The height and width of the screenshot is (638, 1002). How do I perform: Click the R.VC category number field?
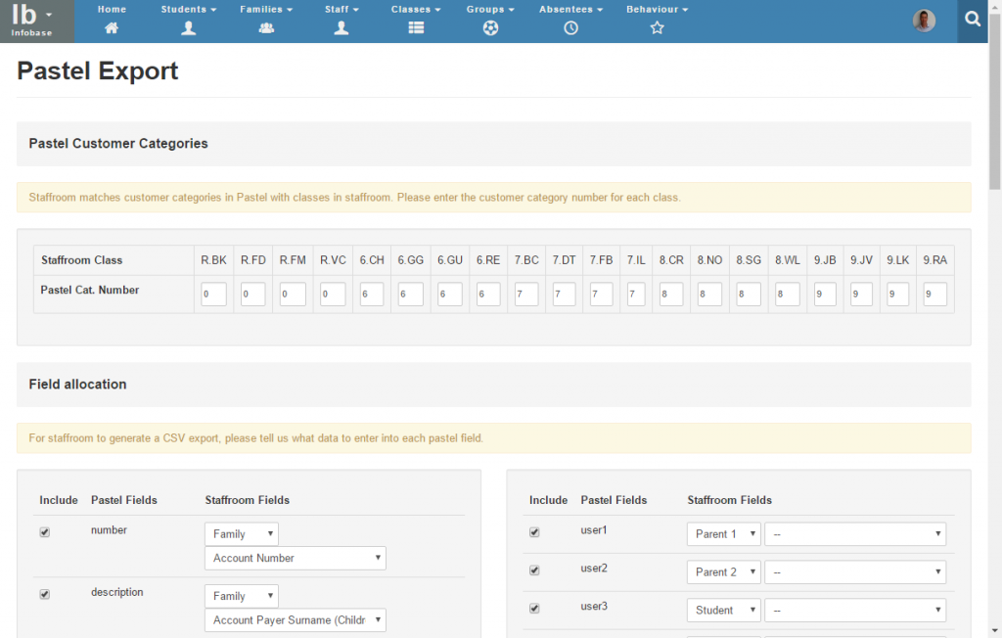[x=333, y=295]
